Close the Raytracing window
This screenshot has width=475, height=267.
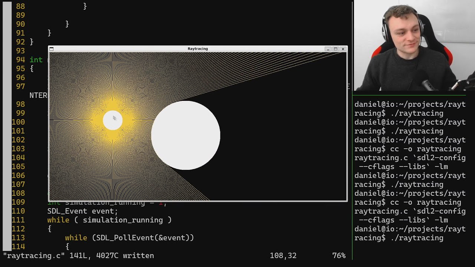click(343, 49)
